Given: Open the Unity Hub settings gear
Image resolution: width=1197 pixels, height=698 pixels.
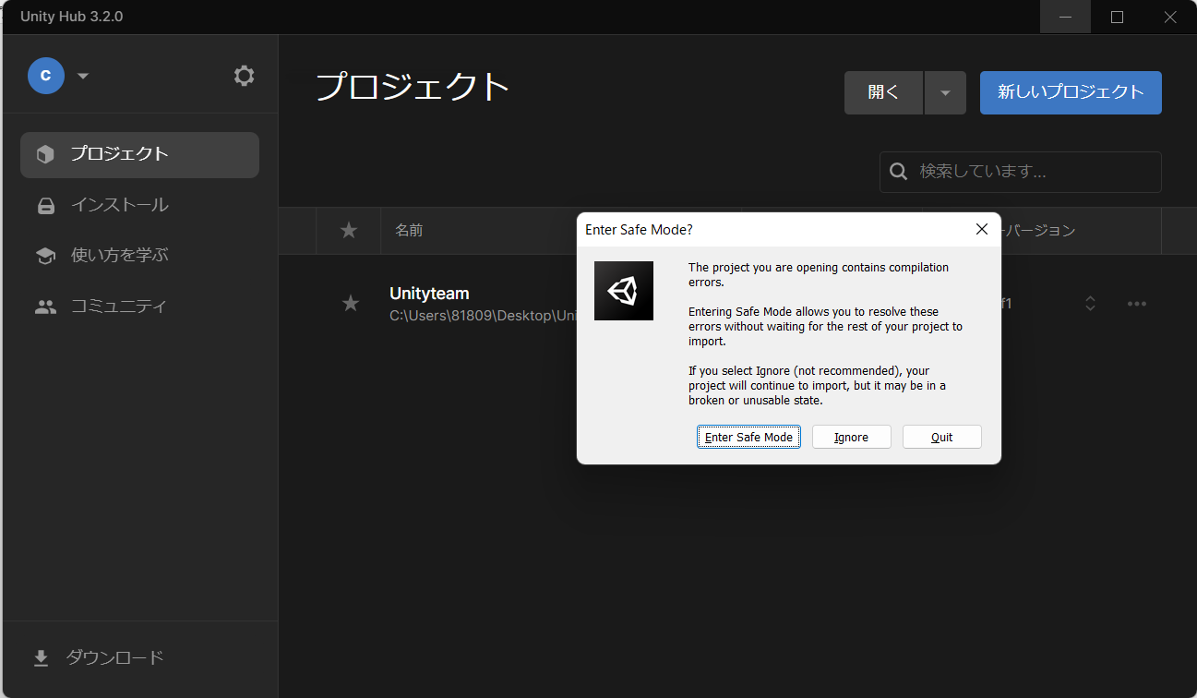Looking at the screenshot, I should (244, 76).
